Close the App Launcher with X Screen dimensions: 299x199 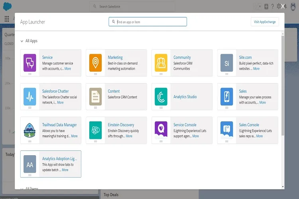click(283, 6)
